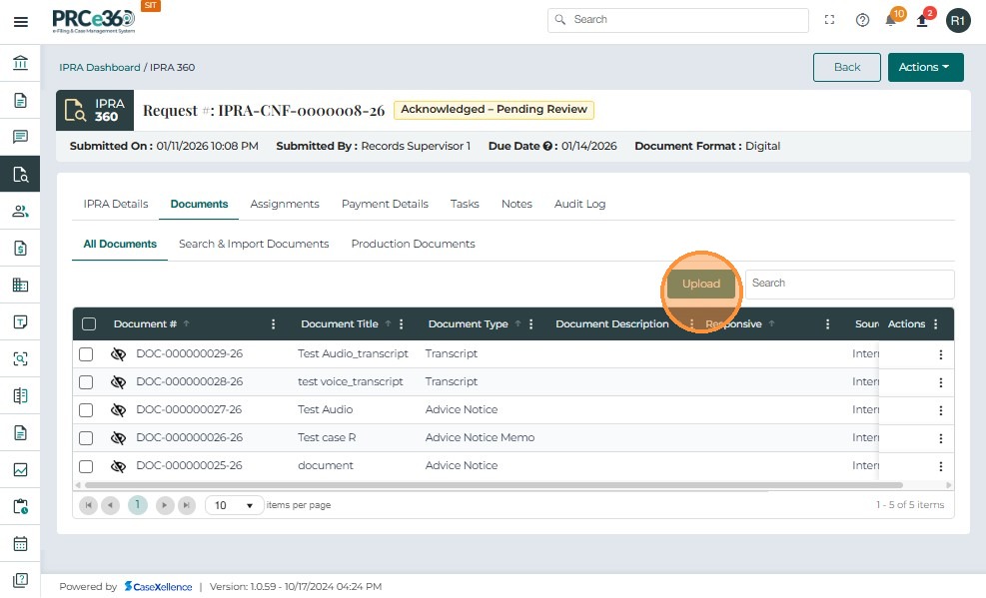Click the R1 user avatar
The width and height of the screenshot is (986, 598).
point(958,20)
